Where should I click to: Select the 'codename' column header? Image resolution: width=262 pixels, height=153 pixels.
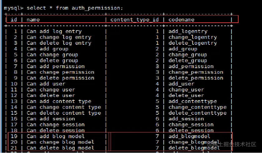181,20
